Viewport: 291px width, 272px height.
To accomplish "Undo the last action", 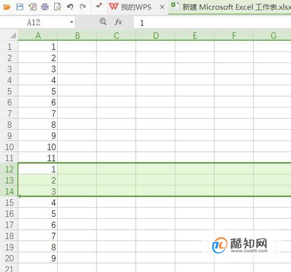I will [x=70, y=7].
